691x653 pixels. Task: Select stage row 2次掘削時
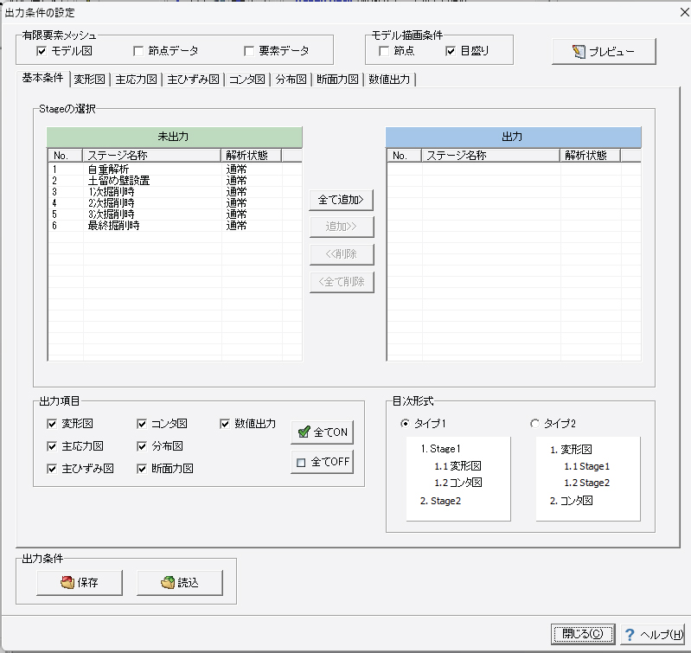click(175, 203)
